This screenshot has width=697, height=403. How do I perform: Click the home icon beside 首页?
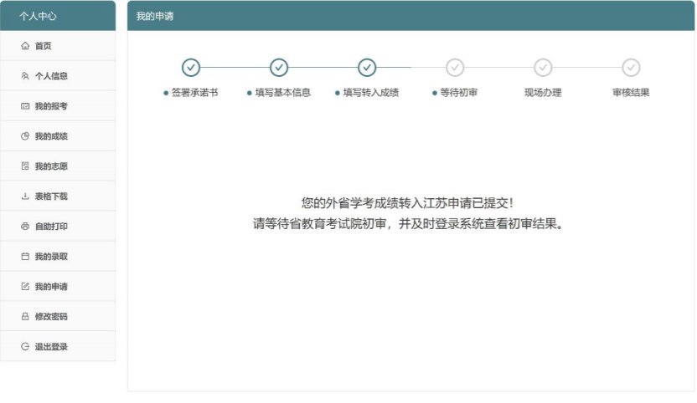tap(25, 46)
